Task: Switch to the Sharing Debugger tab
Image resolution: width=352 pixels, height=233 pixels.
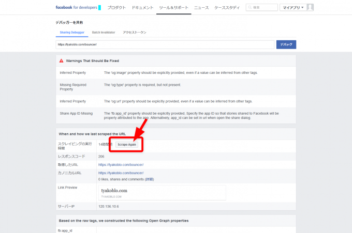Action: point(72,32)
